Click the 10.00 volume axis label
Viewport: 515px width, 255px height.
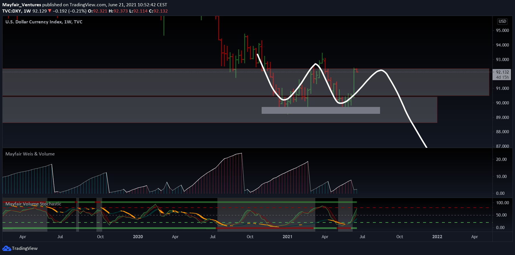pos(502,177)
